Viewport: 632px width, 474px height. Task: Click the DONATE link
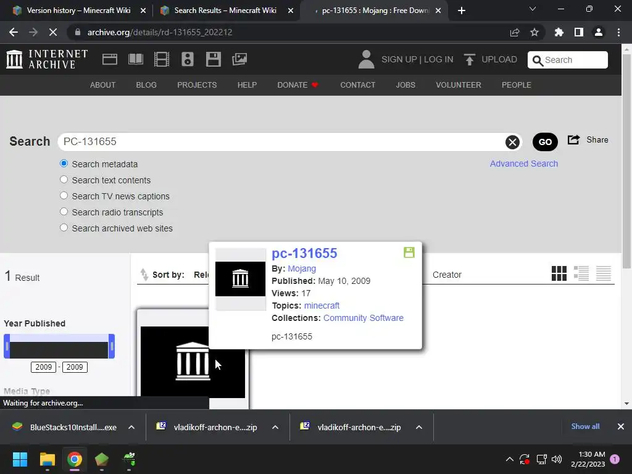pos(297,85)
